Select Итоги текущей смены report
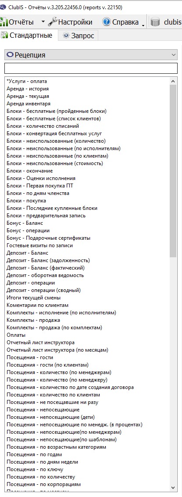This screenshot has width=182, height=497. point(34,298)
